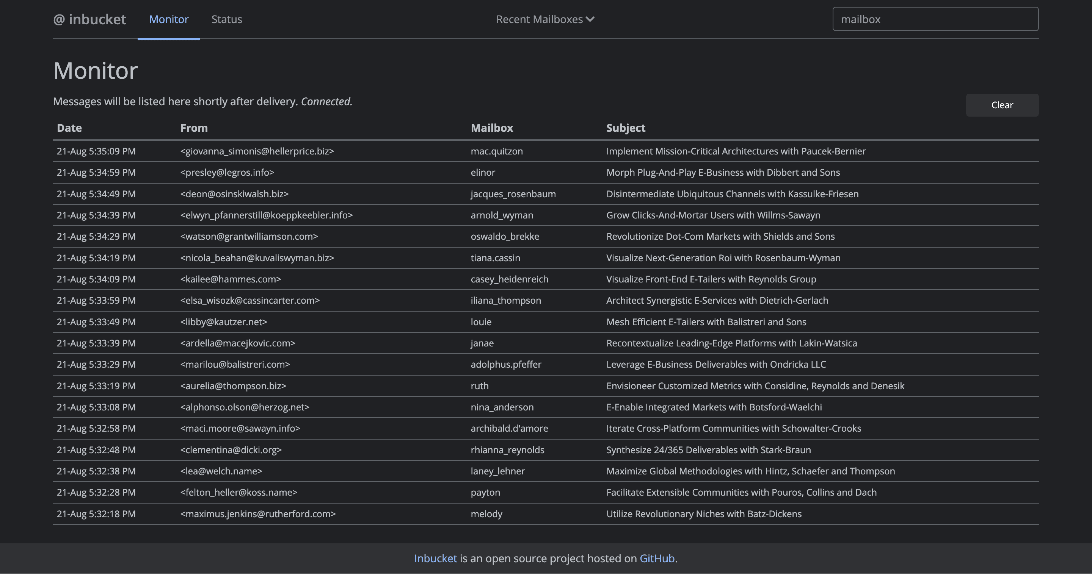Open message from libby@kautzer.net
Screen dimensions: 1092x574
click(223, 322)
